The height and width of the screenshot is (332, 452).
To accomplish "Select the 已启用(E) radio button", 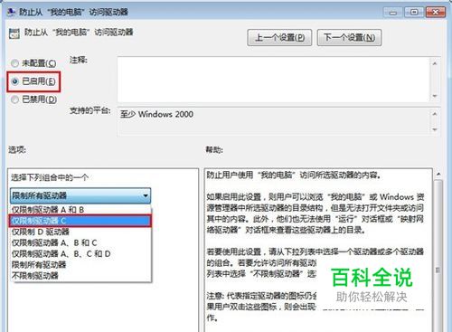I will pos(14,81).
